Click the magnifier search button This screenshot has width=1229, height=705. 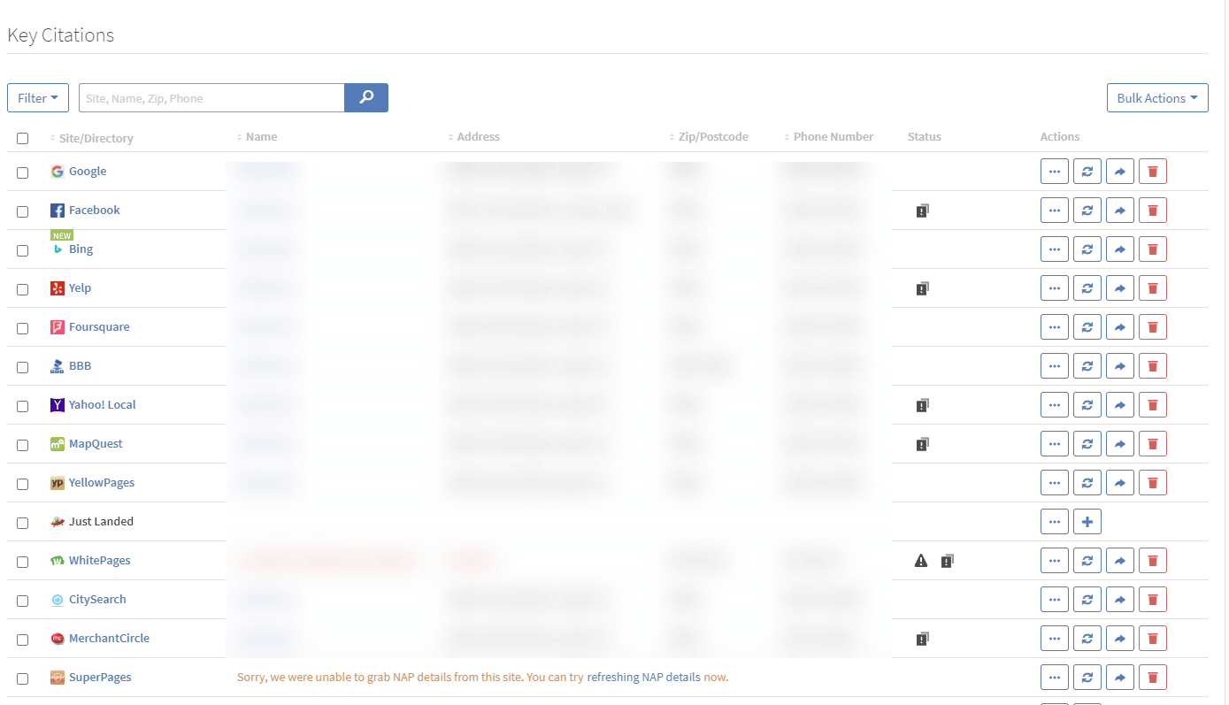[x=366, y=98]
